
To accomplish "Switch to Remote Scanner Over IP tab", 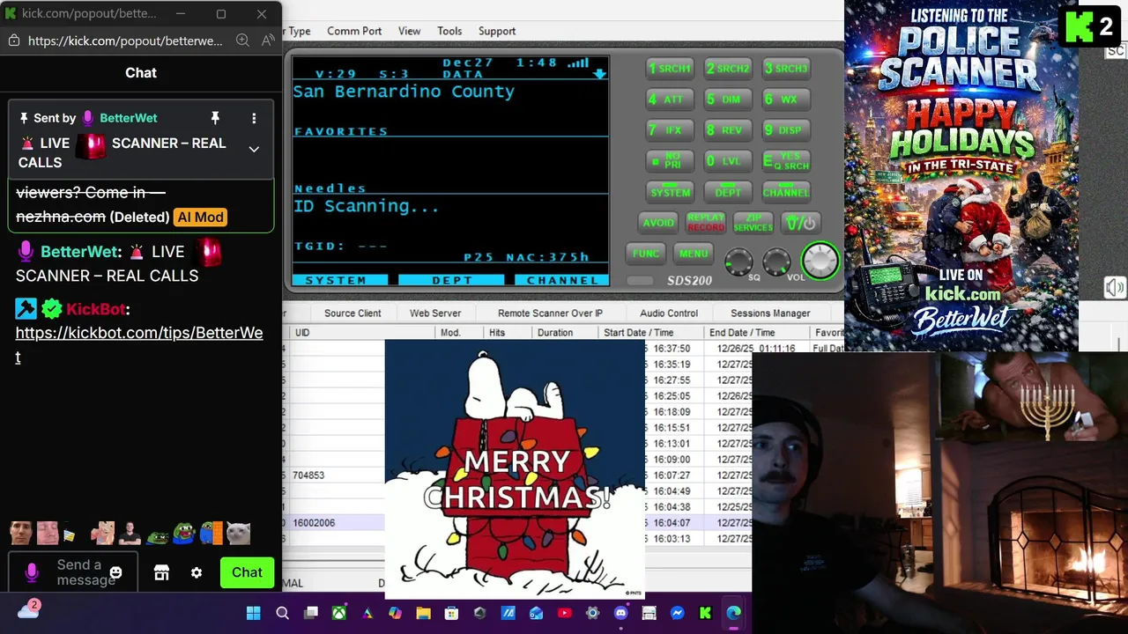I will 550,313.
